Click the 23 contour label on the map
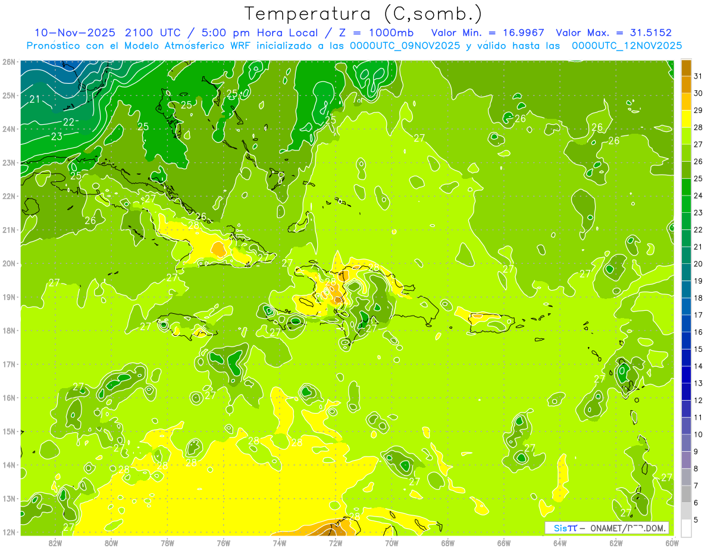Screen dimensions: 714x551 pyautogui.click(x=57, y=136)
